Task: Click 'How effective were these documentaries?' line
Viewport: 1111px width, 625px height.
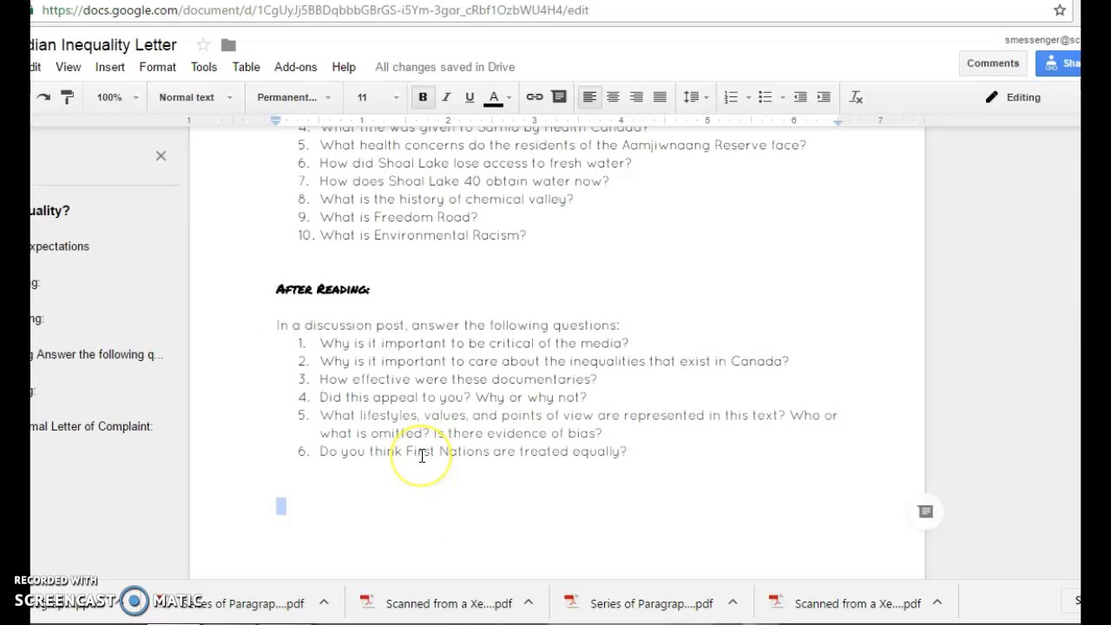Action: (x=457, y=379)
